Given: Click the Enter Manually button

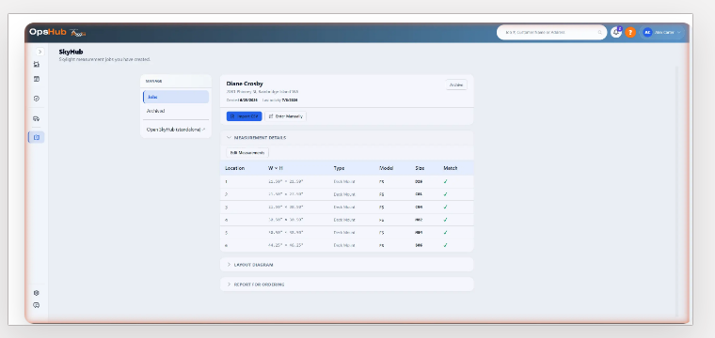Looking at the screenshot, I should tap(286, 116).
